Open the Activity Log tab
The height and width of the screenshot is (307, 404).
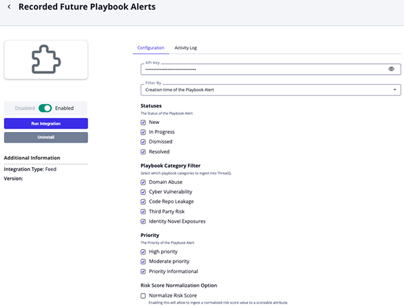pos(186,48)
